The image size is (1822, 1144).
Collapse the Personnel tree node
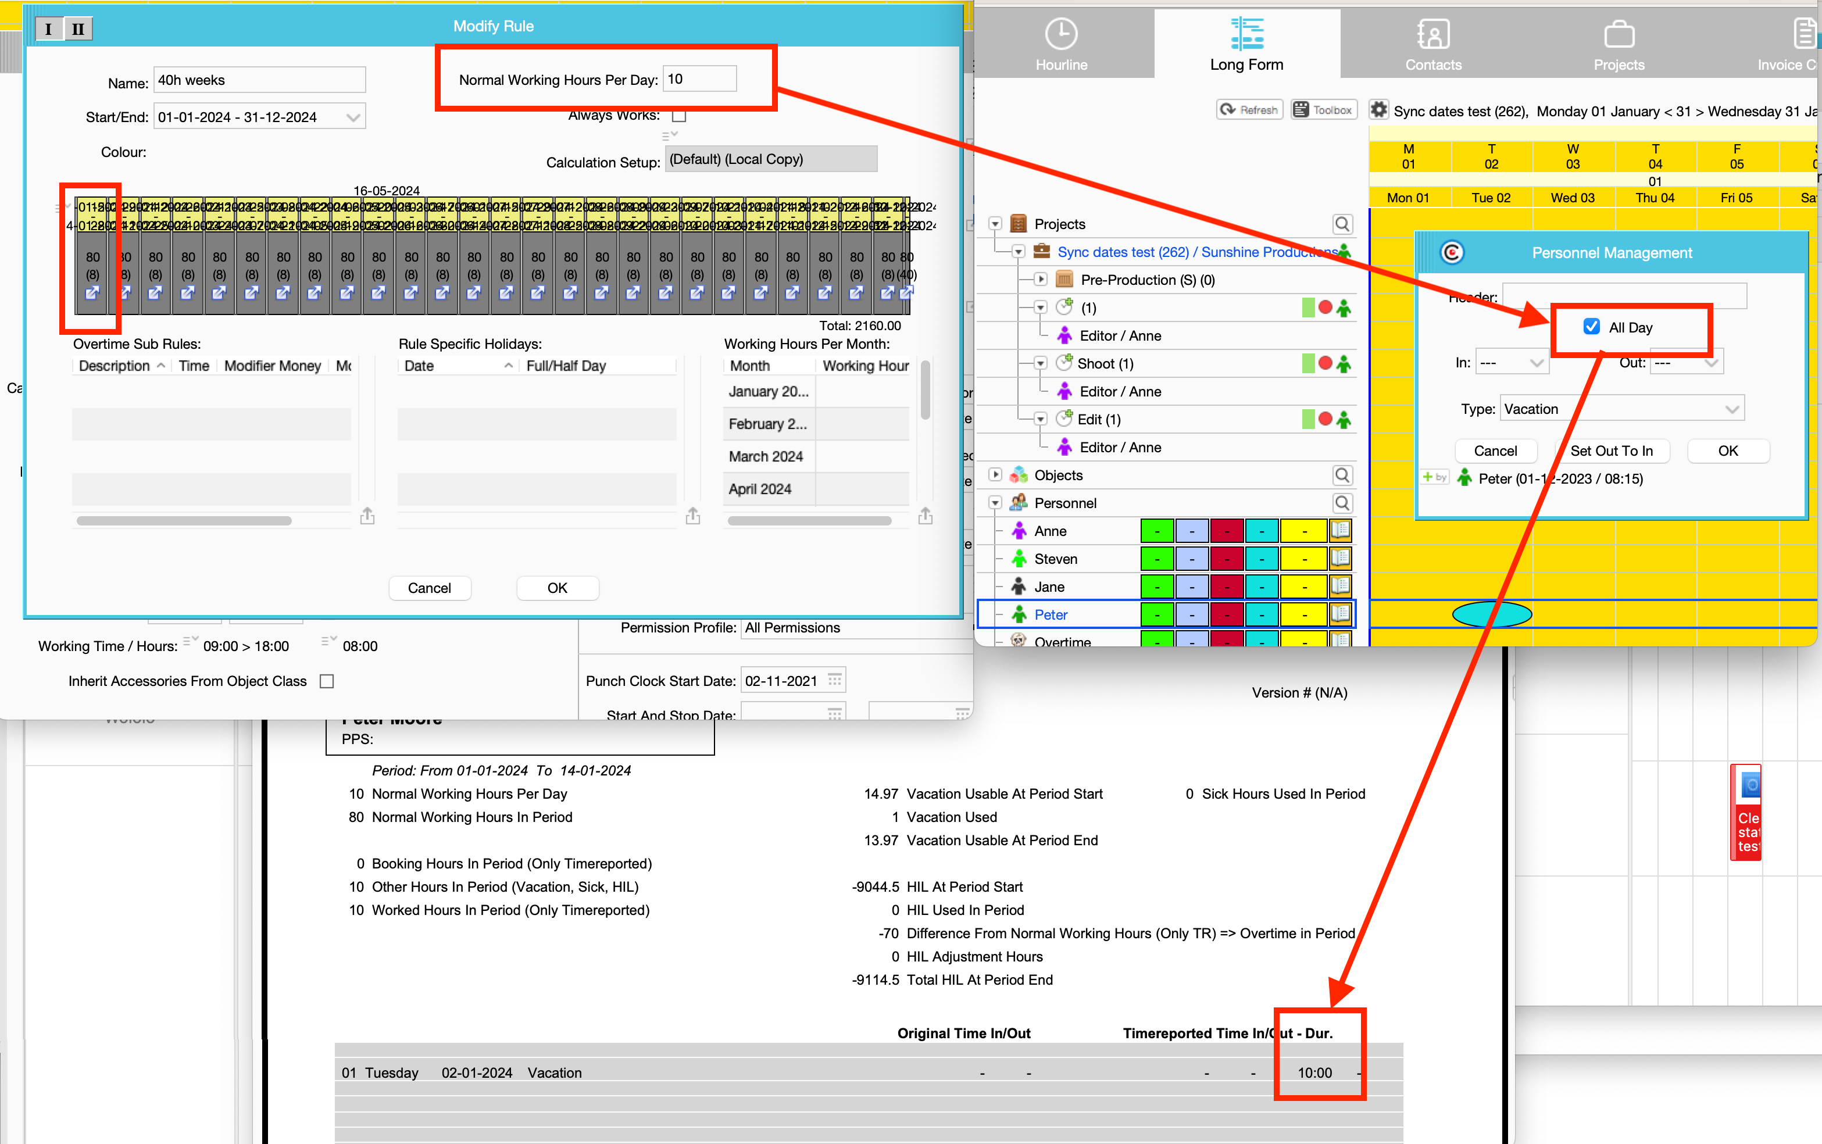pos(995,503)
